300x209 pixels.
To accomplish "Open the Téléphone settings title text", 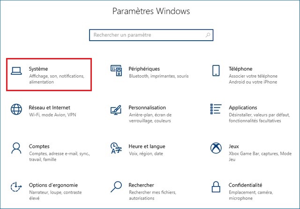I will [x=240, y=69].
